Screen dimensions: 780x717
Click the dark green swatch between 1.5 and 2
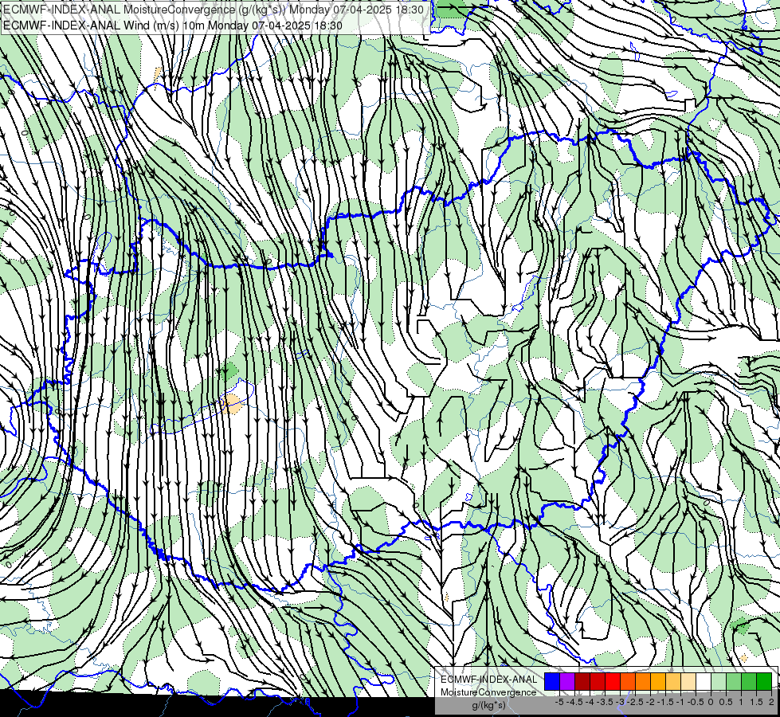[764, 682]
